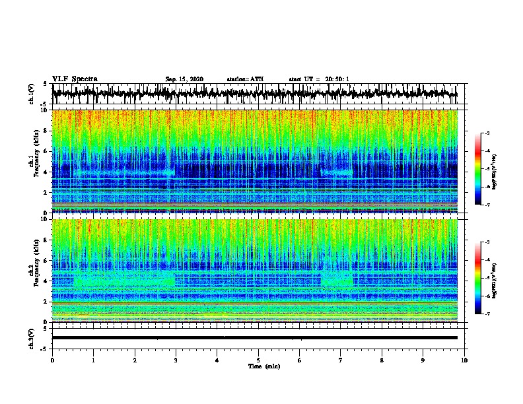Click the ch.1 frequency axis "4" tick label
This screenshot has width=523, height=404.
pos(46,172)
